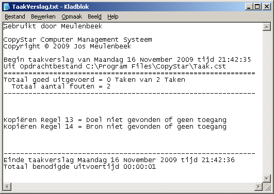Screen dimensions: 274x194
Task: Click the vertical scrollbar track
Action: coord(267,102)
